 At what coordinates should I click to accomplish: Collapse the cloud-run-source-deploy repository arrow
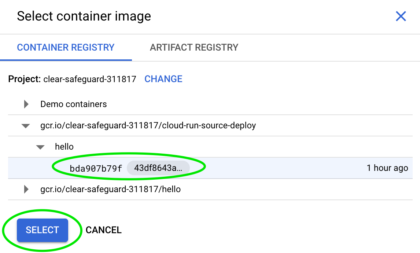click(x=26, y=126)
